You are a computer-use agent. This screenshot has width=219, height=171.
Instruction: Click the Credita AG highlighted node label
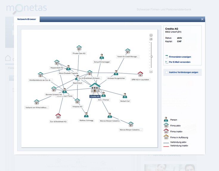coord(95,96)
